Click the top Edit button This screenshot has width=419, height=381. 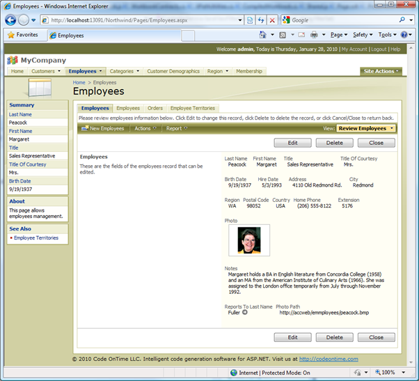[x=292, y=143]
